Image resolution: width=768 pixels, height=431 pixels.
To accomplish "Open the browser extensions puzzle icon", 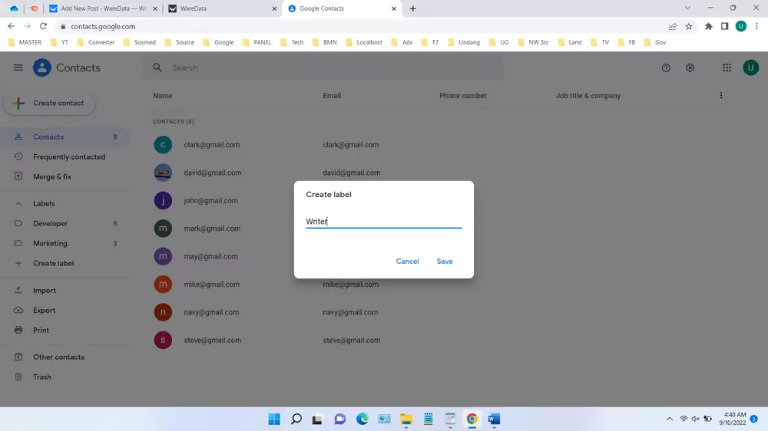I will click(x=708, y=26).
